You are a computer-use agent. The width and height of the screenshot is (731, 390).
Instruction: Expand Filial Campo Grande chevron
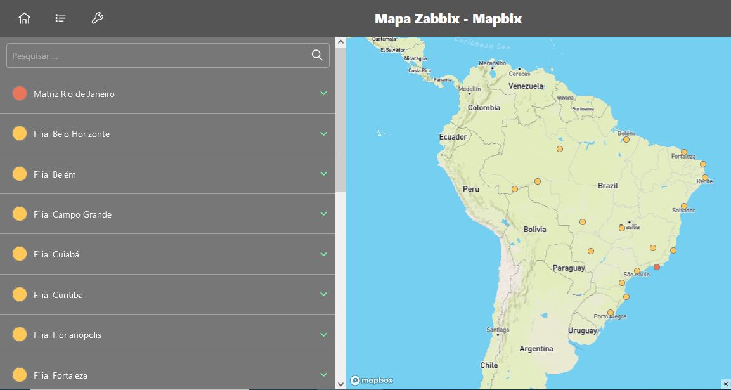coord(324,214)
